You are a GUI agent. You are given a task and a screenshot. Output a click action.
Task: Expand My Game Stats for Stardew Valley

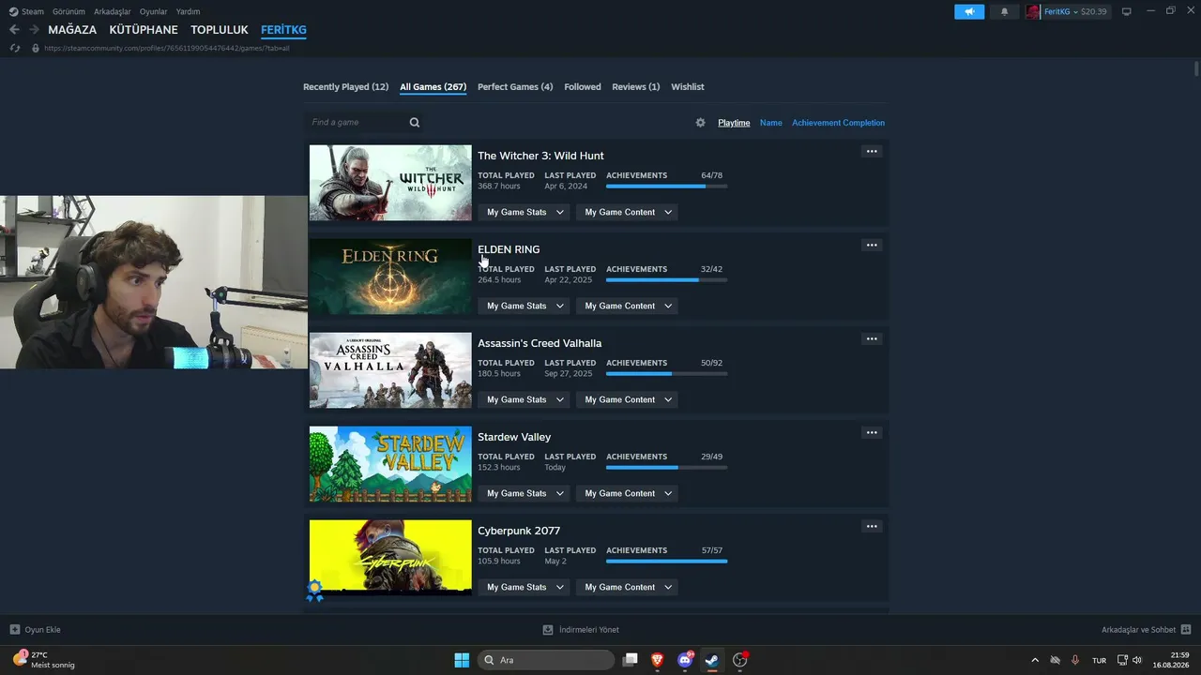[x=524, y=493]
